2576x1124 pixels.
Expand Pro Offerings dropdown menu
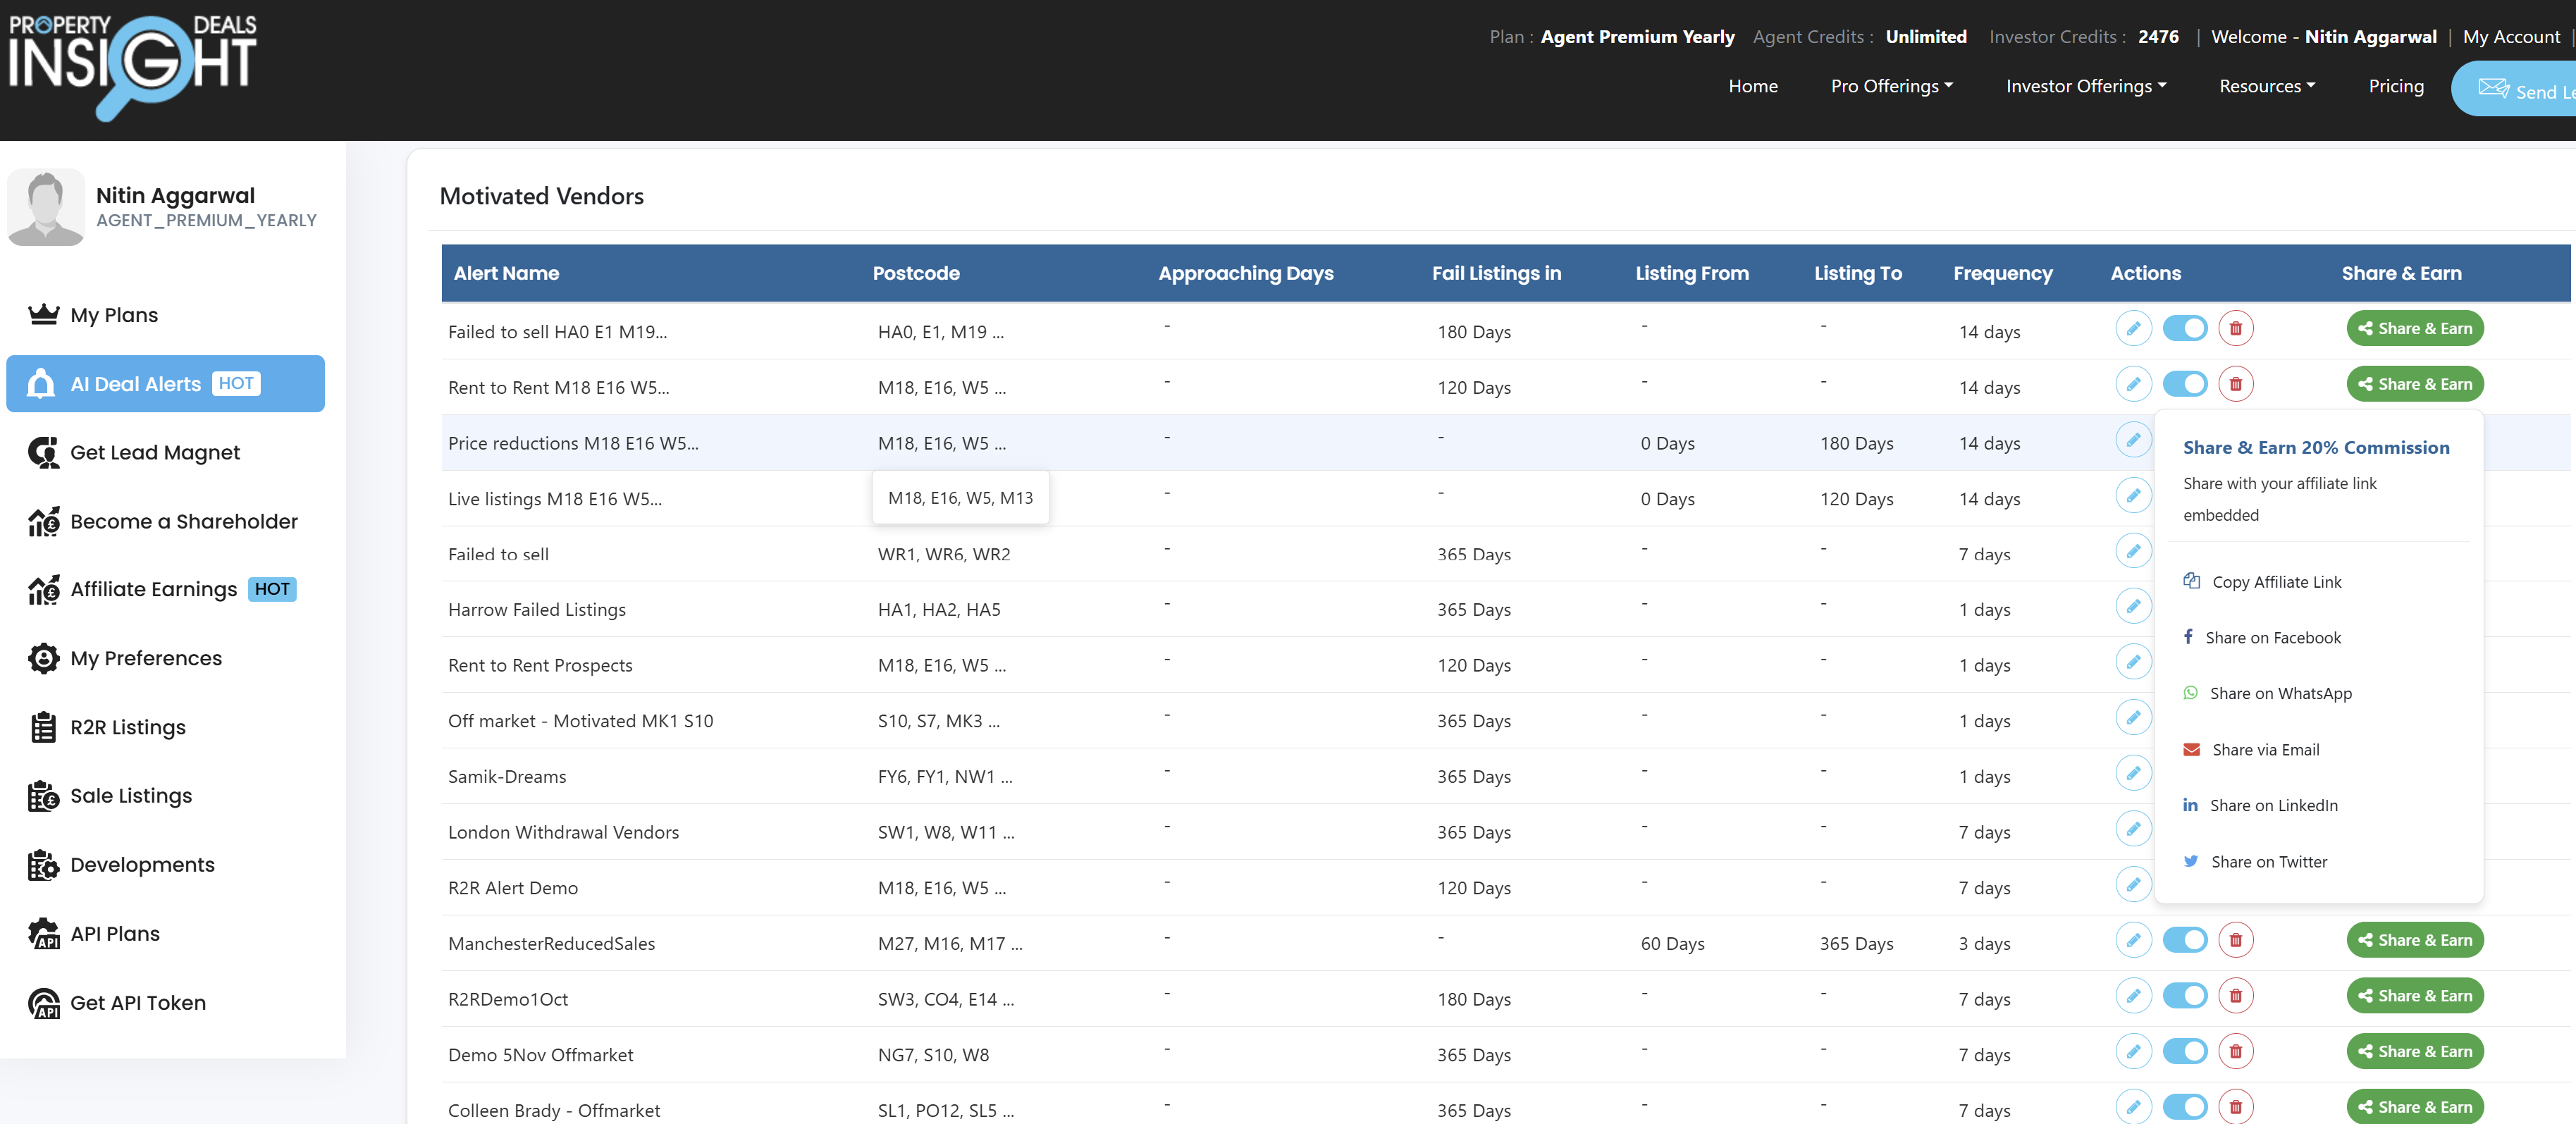pyautogui.click(x=1891, y=86)
